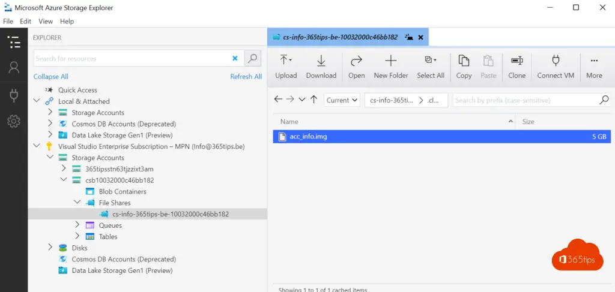
Task: Select the acc_info.img file row
Action: click(x=441, y=137)
